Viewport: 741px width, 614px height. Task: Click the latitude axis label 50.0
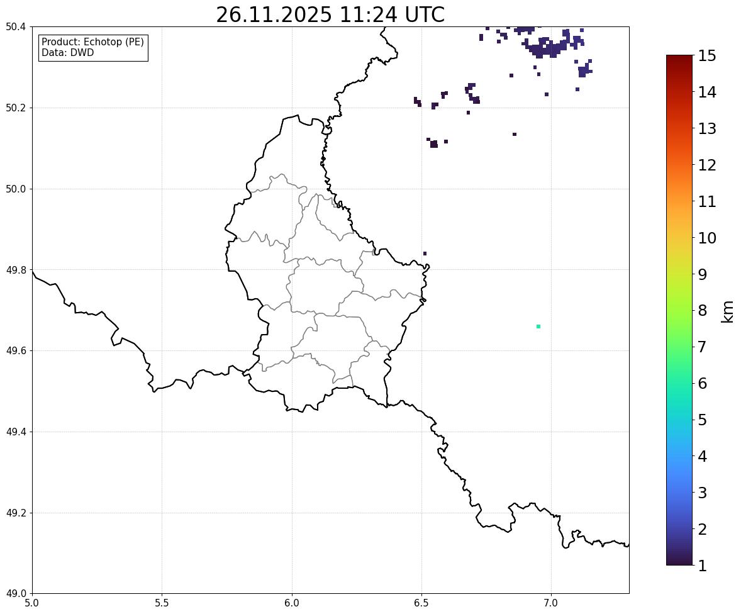(x=16, y=189)
